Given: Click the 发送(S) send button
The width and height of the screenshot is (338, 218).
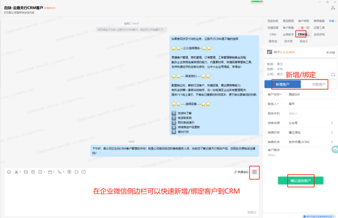Looking at the screenshot, I should (x=251, y=212).
